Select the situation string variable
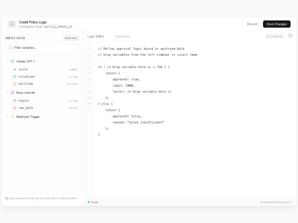This screenshot has height=223, width=298. (26, 77)
